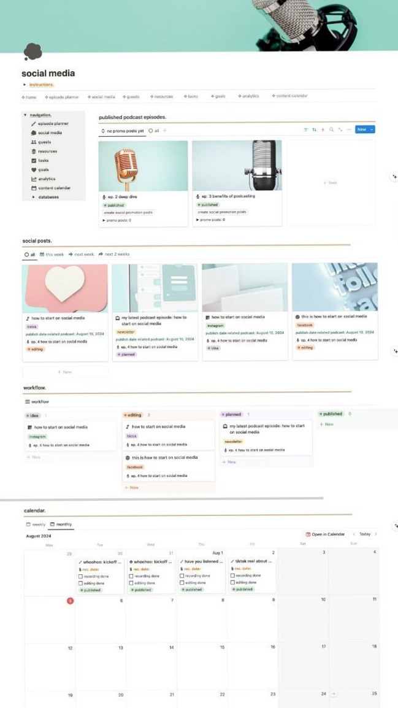Click the sort arrows icon in episodes toolbar
The image size is (398, 708).
click(x=314, y=129)
